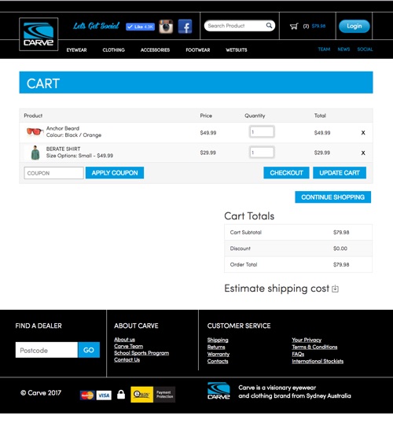Viewport: 393px width, 423px height.
Task: Open the FAQs link
Action: point(298,355)
